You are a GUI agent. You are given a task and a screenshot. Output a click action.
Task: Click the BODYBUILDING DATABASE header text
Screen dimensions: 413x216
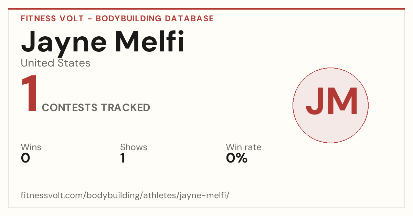155,19
